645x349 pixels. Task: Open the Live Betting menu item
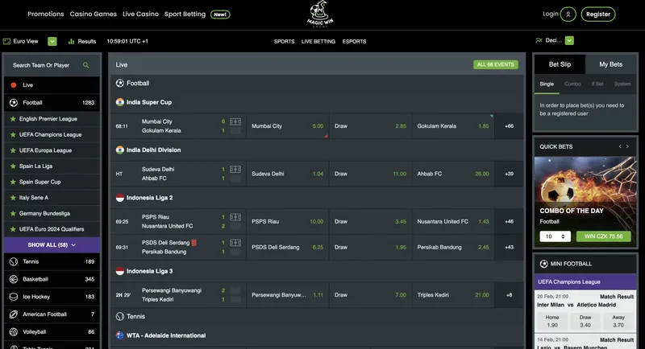(x=318, y=41)
